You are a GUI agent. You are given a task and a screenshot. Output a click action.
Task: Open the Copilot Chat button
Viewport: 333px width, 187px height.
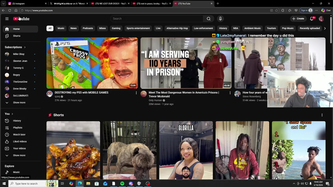point(326,10)
